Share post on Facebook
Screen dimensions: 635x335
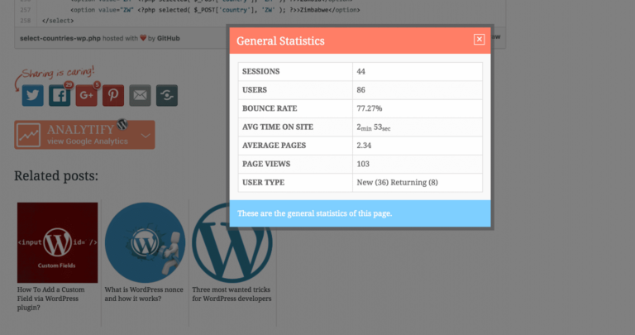60,95
